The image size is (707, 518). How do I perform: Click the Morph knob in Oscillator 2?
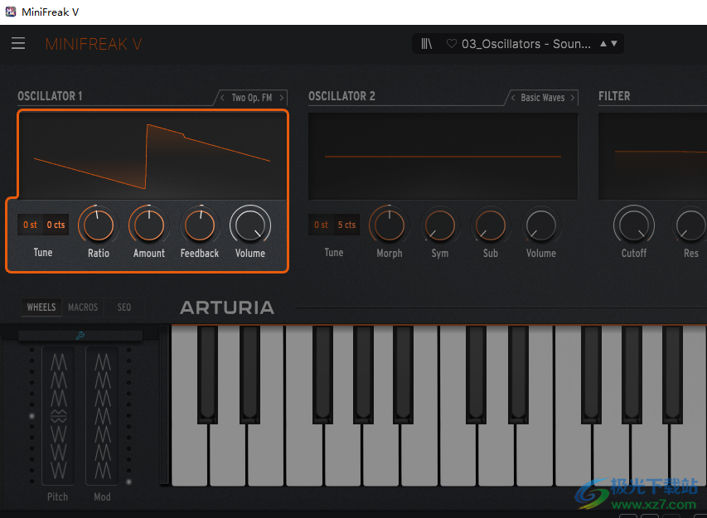pyautogui.click(x=388, y=225)
